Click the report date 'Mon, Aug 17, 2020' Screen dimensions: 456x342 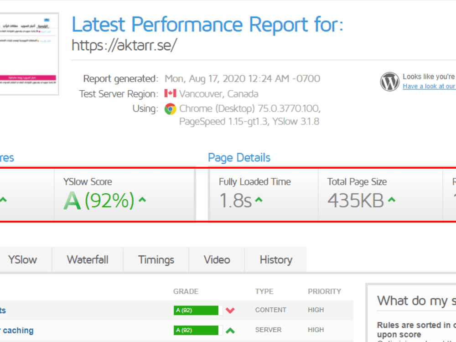coord(205,78)
